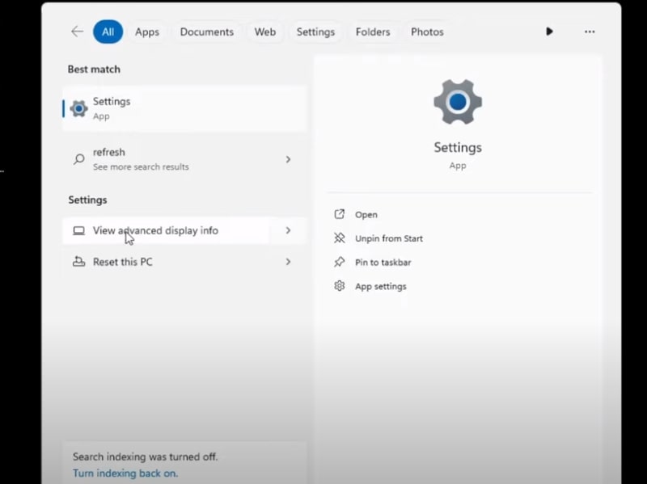Click the large Settings gear icon
This screenshot has width=647, height=484.
pyautogui.click(x=457, y=102)
